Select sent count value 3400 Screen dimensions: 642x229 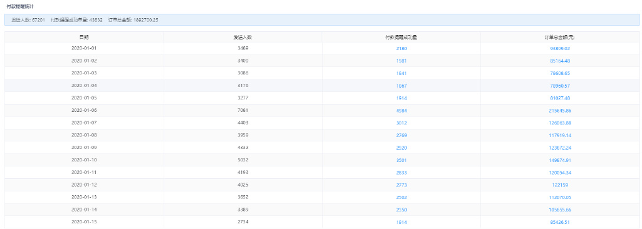(243, 61)
